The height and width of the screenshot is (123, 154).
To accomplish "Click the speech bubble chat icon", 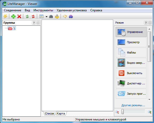I will coord(65,16).
